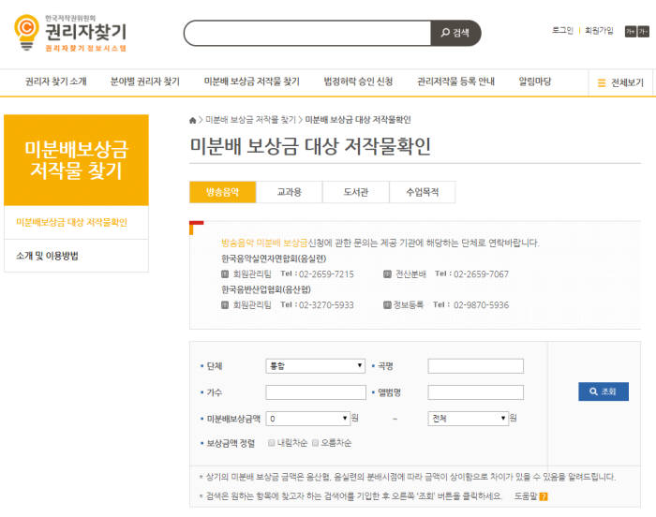Viewport: 656px width, 517px height.
Task: Open the 도움말 help icon
Action: click(x=544, y=496)
